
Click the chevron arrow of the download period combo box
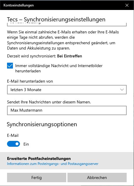pyautogui.click(x=122, y=90)
